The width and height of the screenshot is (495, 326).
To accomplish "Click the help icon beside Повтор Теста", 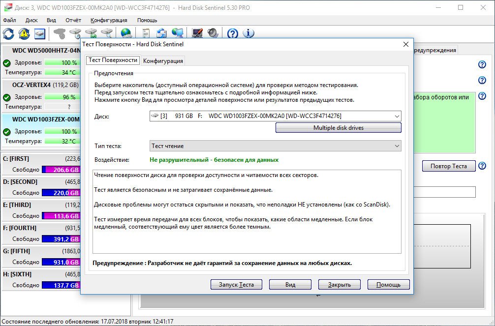I will (x=482, y=166).
